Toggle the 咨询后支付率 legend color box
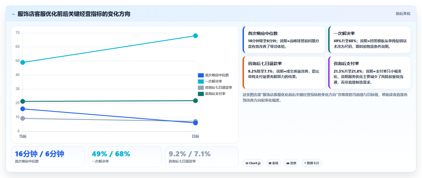The width and height of the screenshot is (422, 178). pos(201,94)
